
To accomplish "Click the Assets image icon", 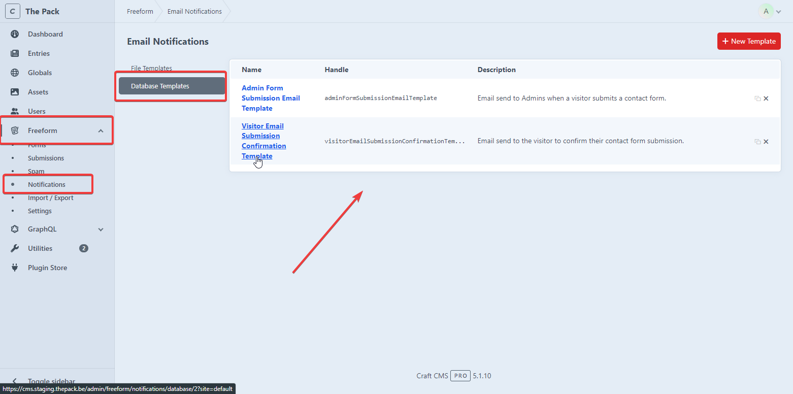I will [x=15, y=92].
